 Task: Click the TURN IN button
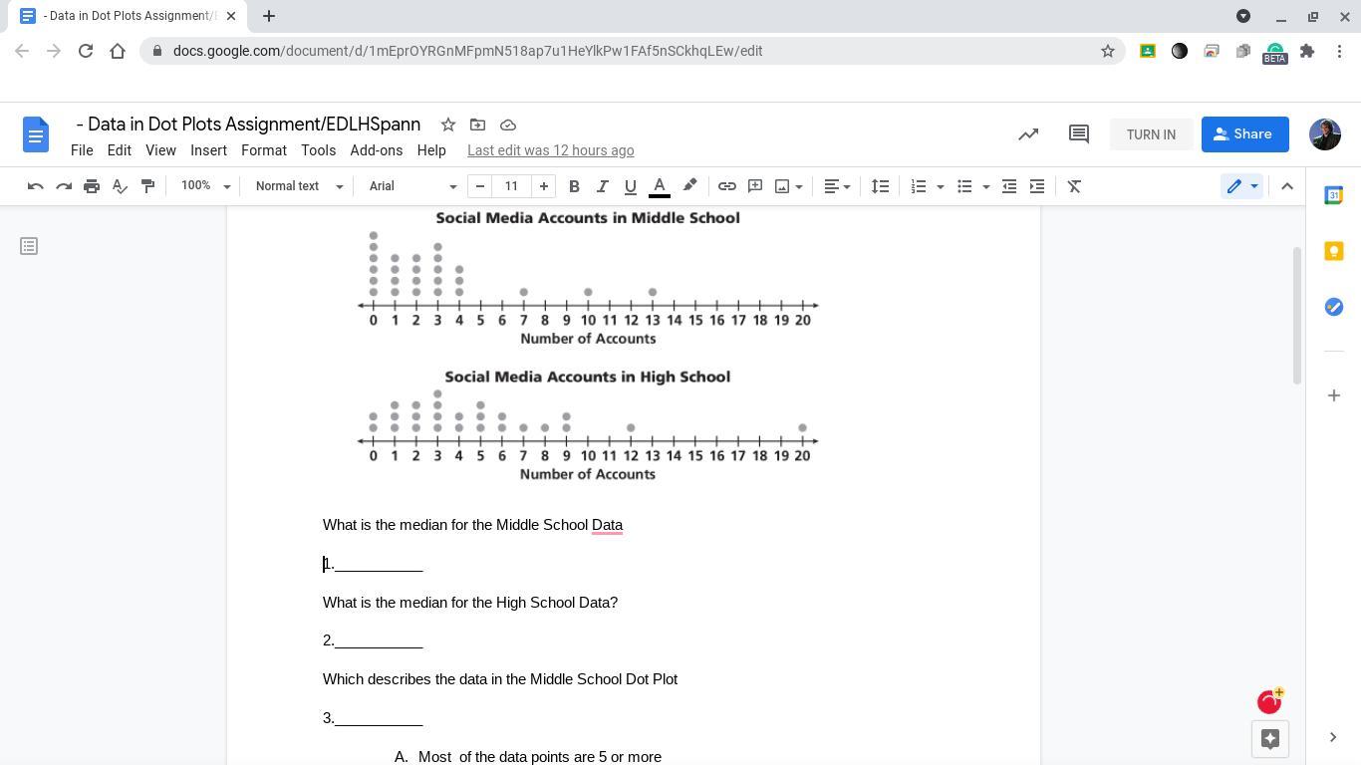click(x=1151, y=134)
